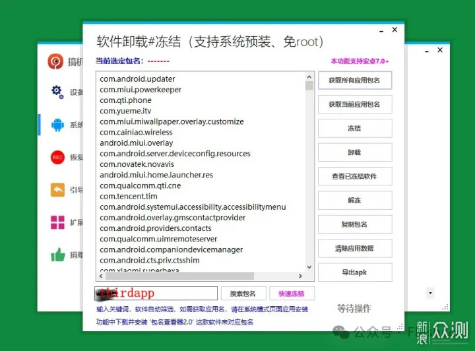Select com.qualcomm.qti.cne package
The image size is (475, 351).
click(x=141, y=185)
